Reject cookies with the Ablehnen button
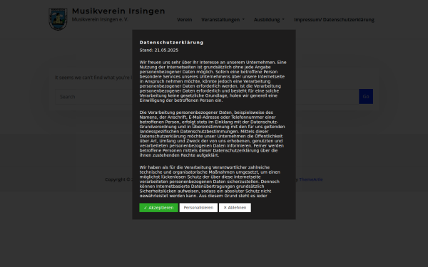428x267 pixels. [235, 208]
